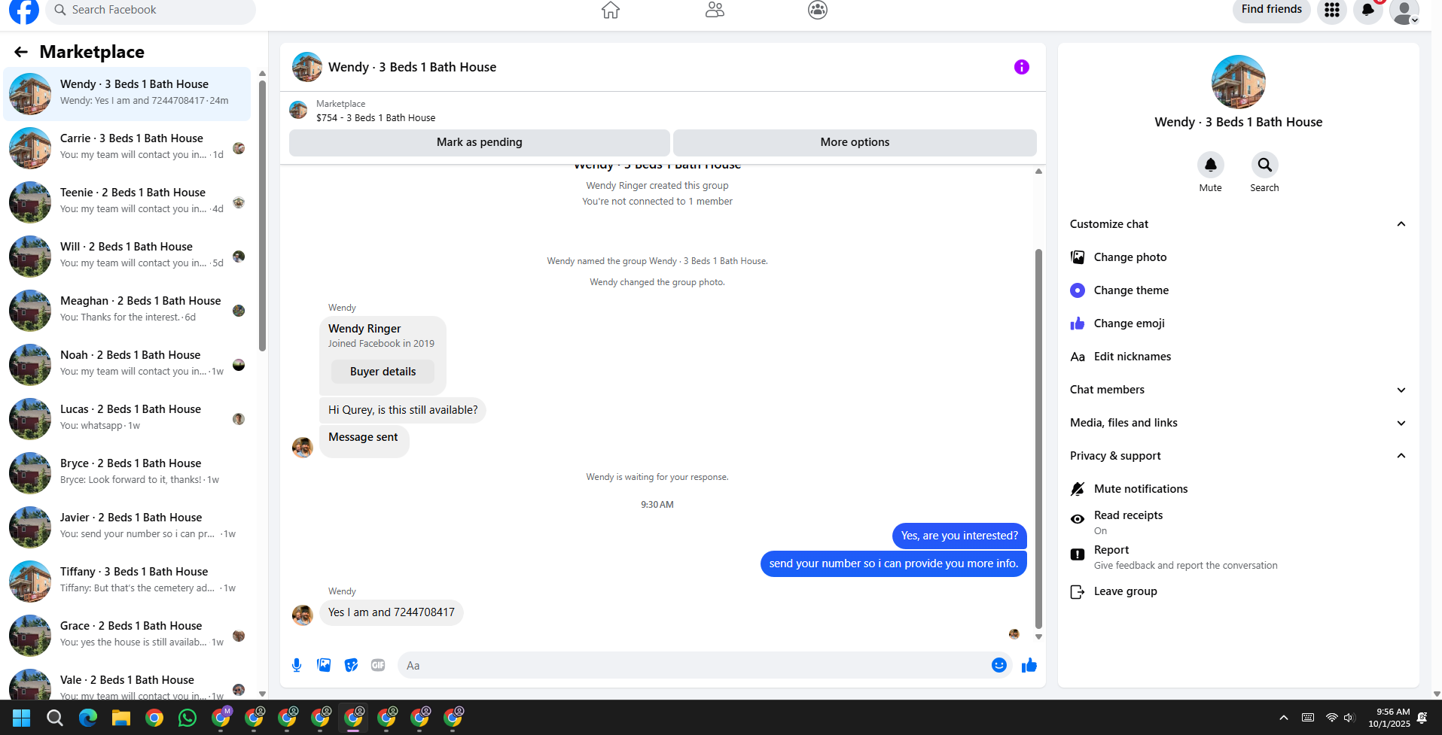Screen dimensions: 1442x735
Task: Open WhatsApp from taskbar
Action: pyautogui.click(x=187, y=718)
